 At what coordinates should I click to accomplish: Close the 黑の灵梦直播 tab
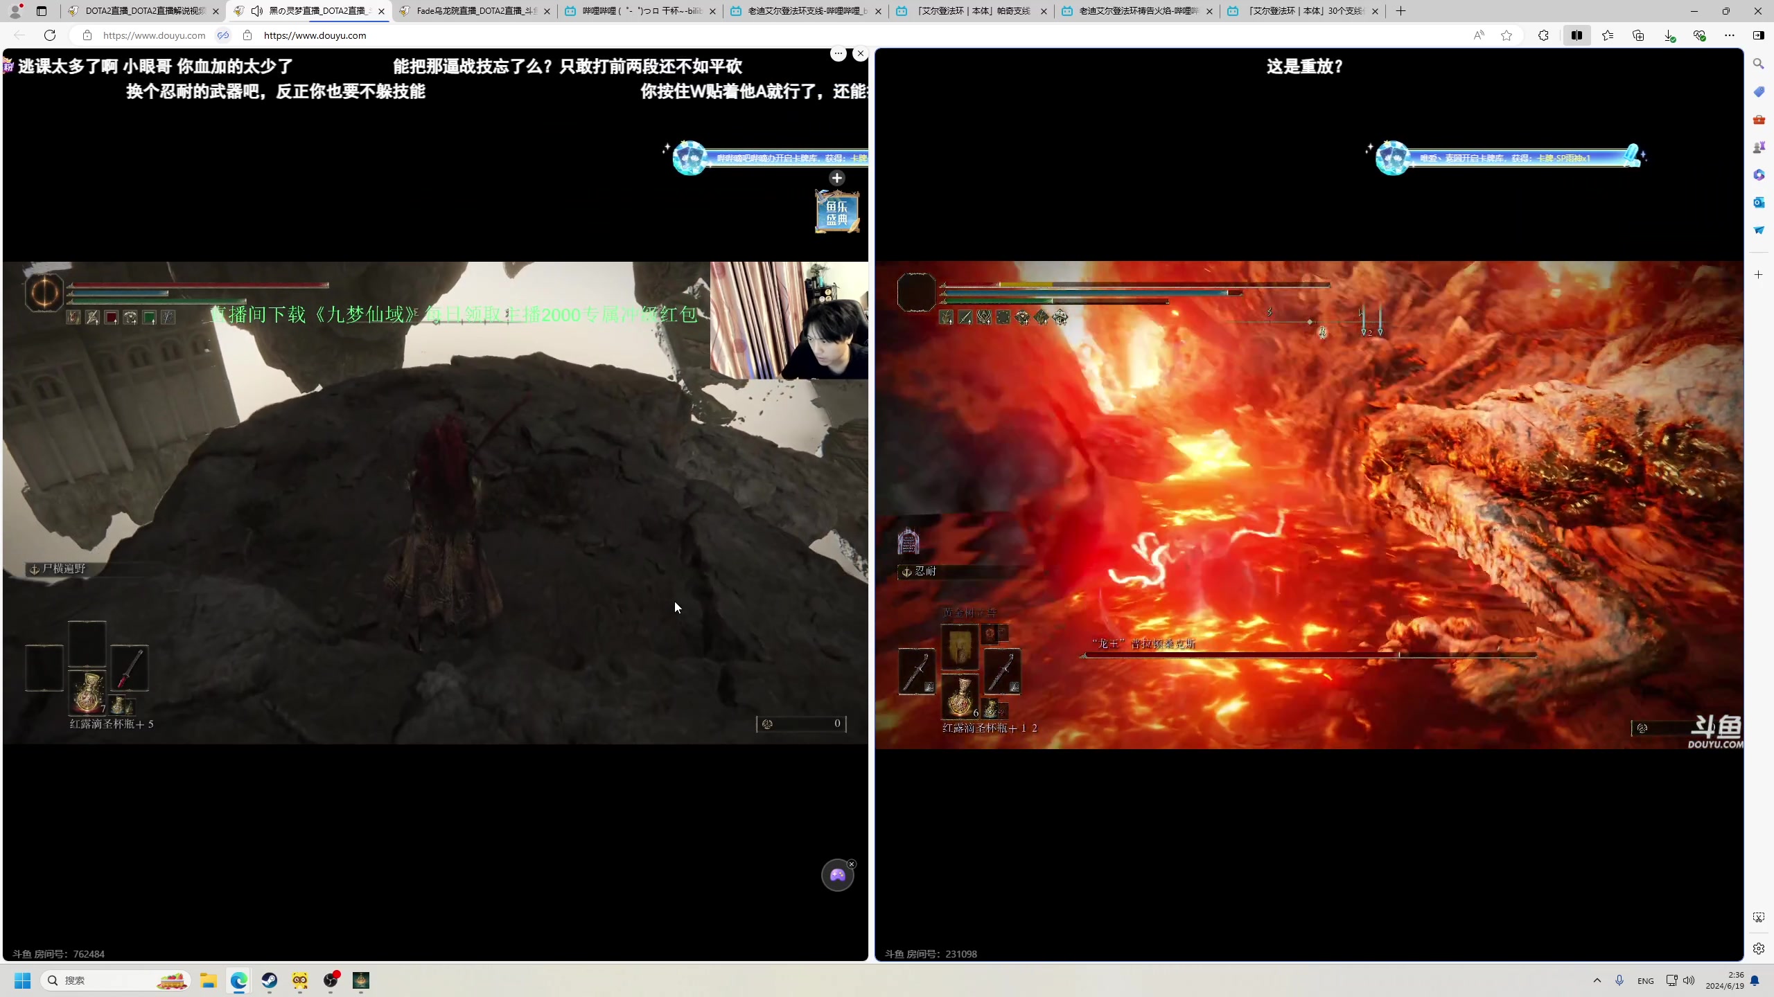click(x=381, y=11)
